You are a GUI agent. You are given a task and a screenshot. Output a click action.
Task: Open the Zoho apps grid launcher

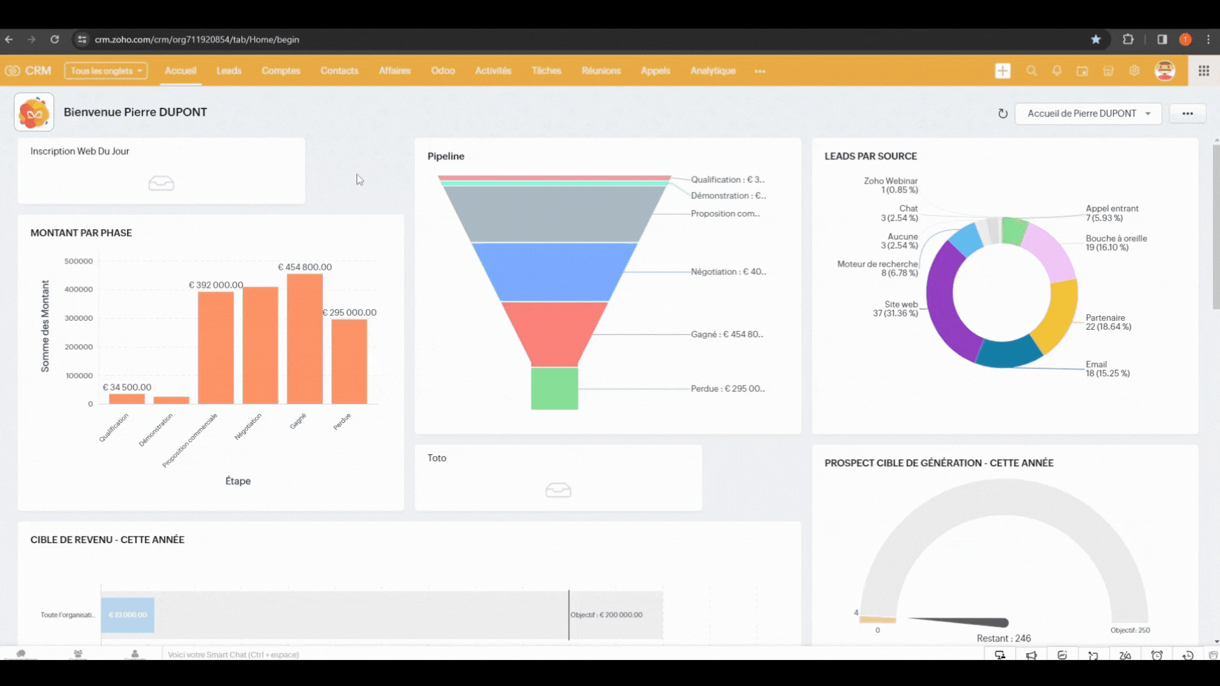tap(1203, 71)
